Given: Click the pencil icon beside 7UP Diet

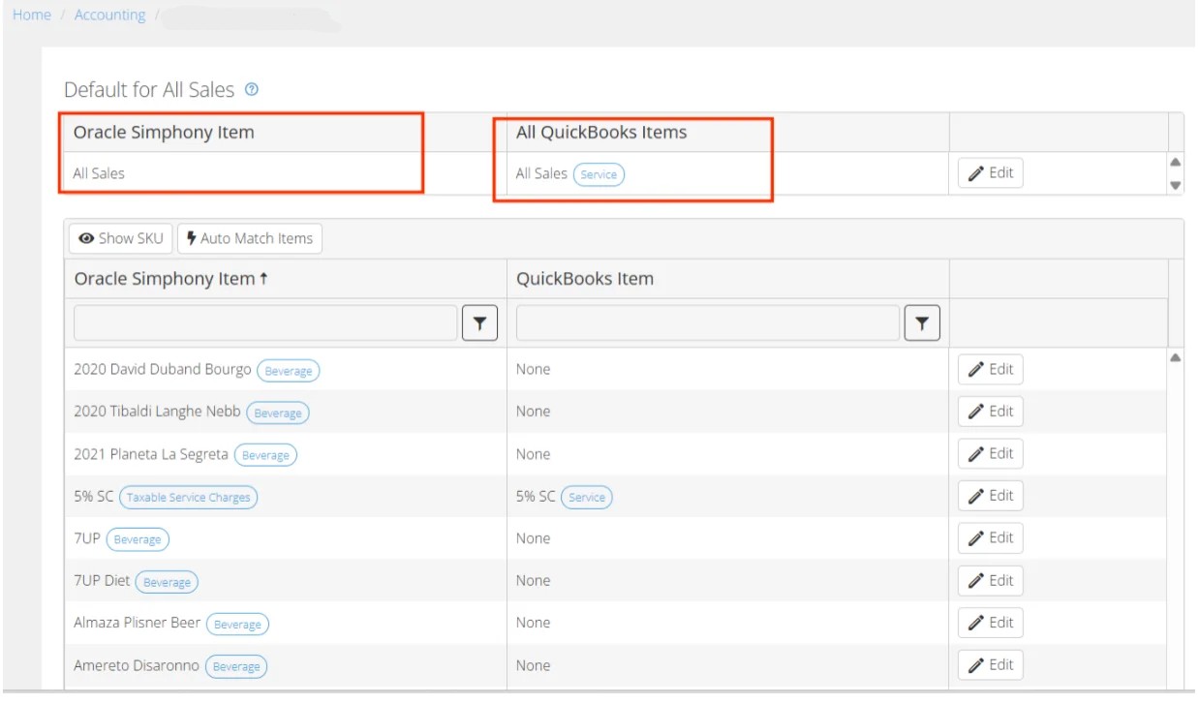Looking at the screenshot, I should [x=976, y=580].
